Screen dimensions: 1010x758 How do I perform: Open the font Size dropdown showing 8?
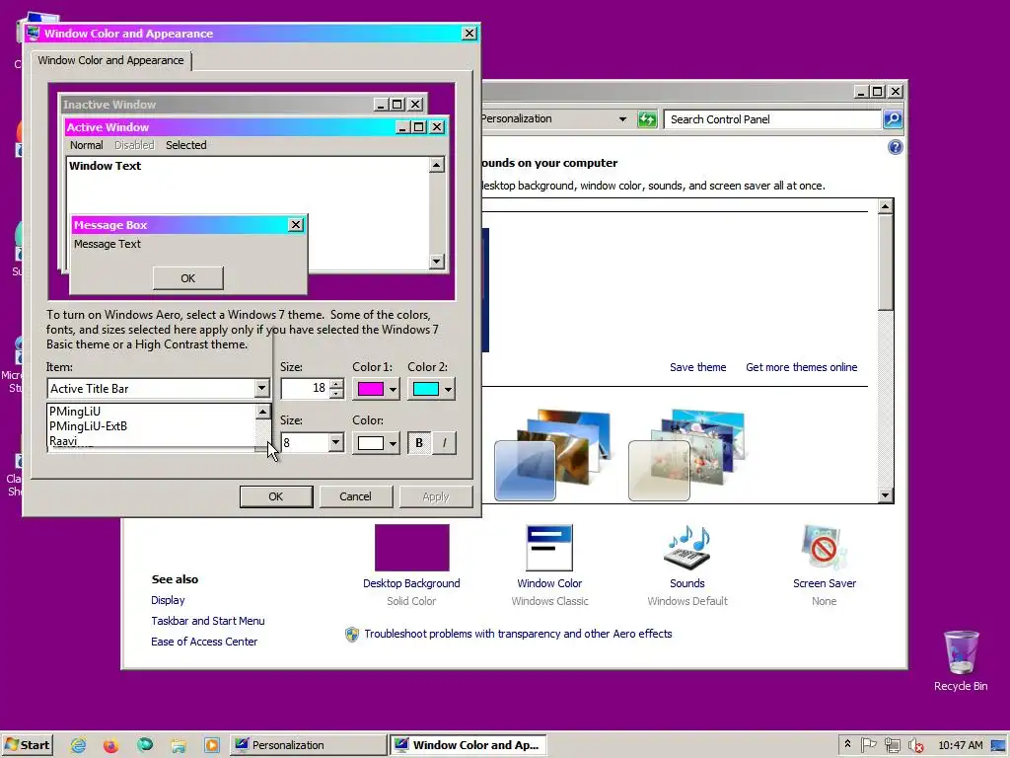(335, 443)
